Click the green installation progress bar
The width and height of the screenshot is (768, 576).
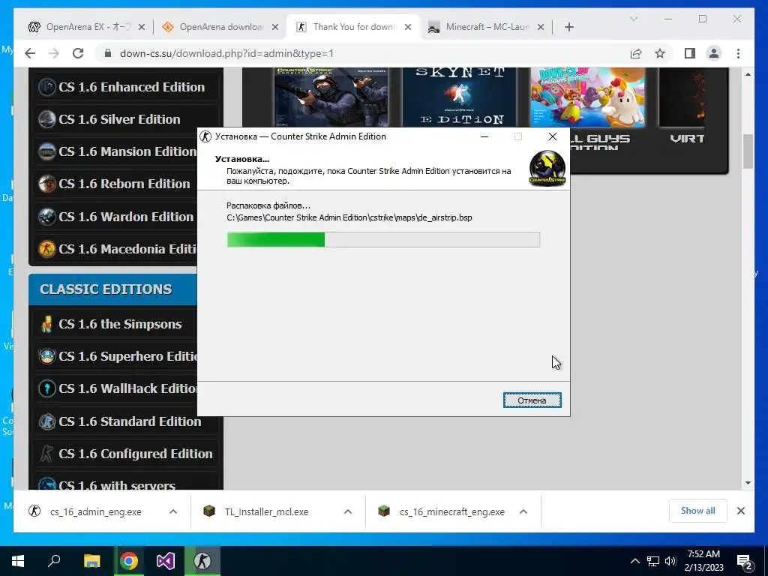[383, 239]
